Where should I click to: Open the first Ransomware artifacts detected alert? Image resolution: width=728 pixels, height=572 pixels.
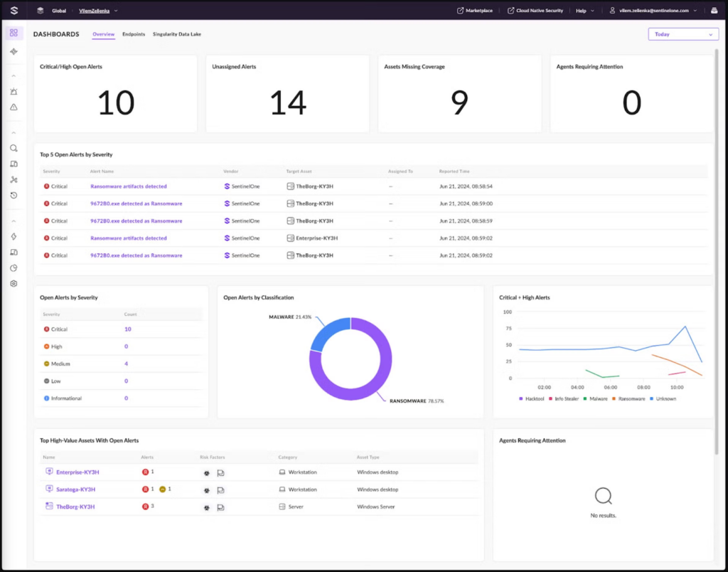129,186
